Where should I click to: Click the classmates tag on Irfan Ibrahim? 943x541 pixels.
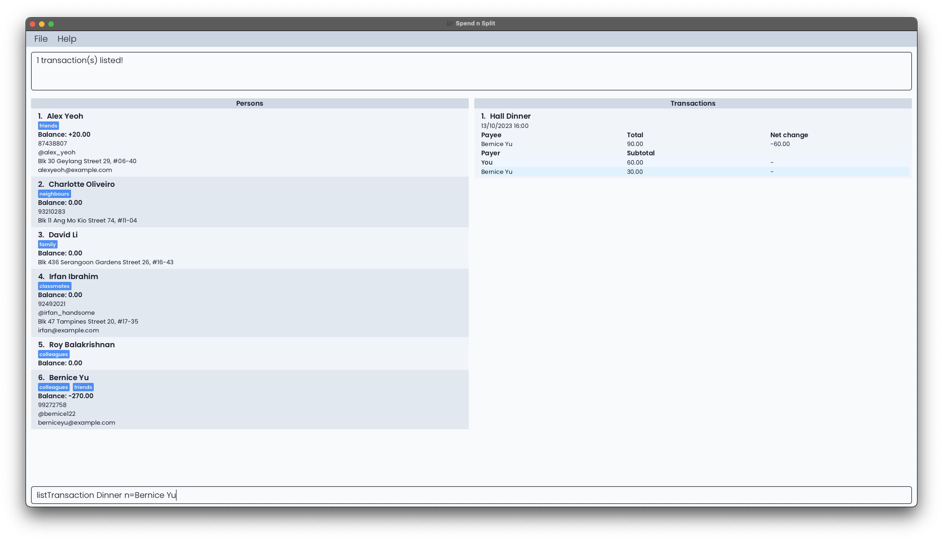[x=54, y=286]
